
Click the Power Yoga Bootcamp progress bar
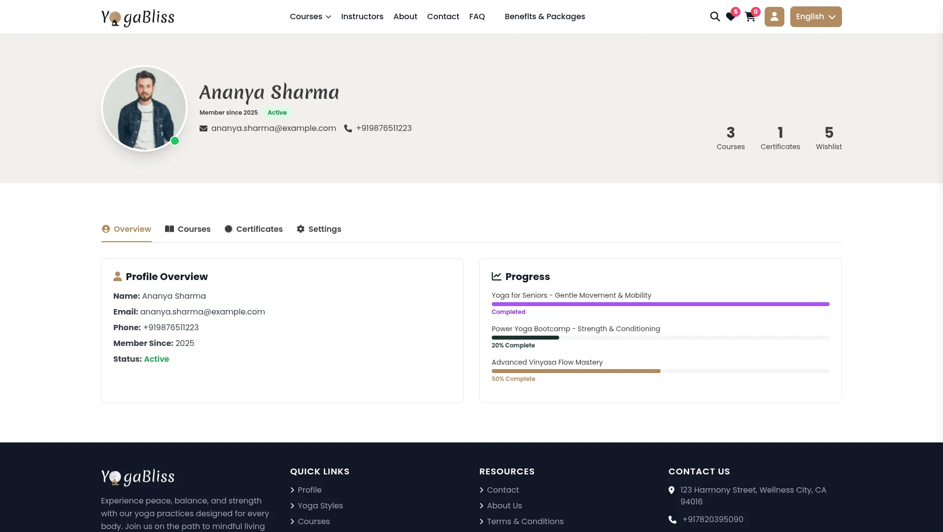(x=660, y=338)
